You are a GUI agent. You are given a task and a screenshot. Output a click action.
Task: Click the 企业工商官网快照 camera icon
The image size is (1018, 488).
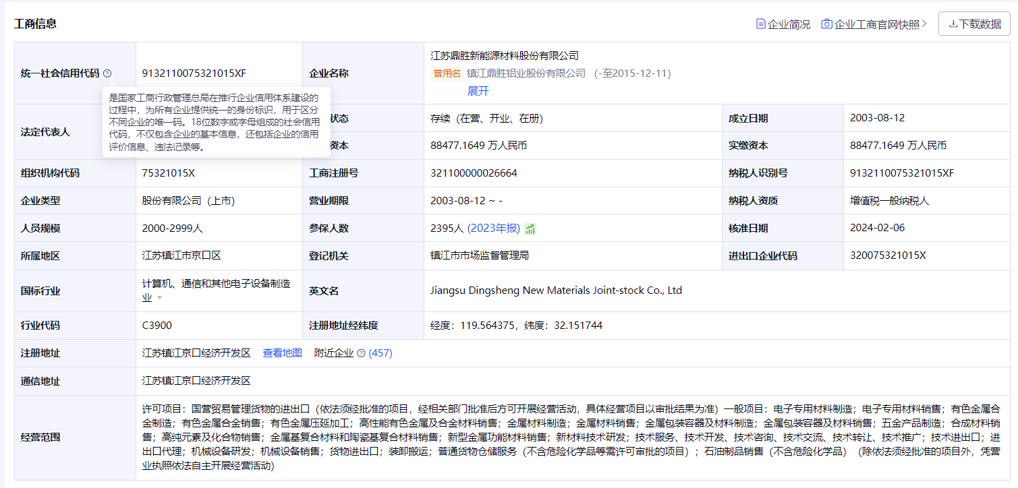click(826, 24)
